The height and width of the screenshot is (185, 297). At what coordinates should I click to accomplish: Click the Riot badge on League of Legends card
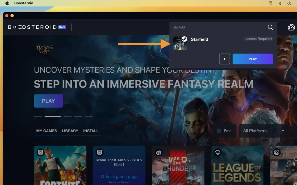click(218, 152)
